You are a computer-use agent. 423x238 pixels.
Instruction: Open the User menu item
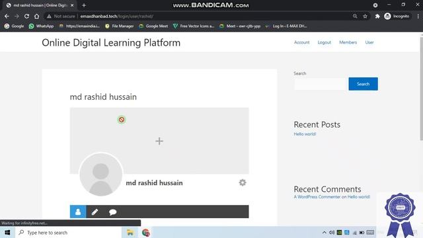pos(369,42)
